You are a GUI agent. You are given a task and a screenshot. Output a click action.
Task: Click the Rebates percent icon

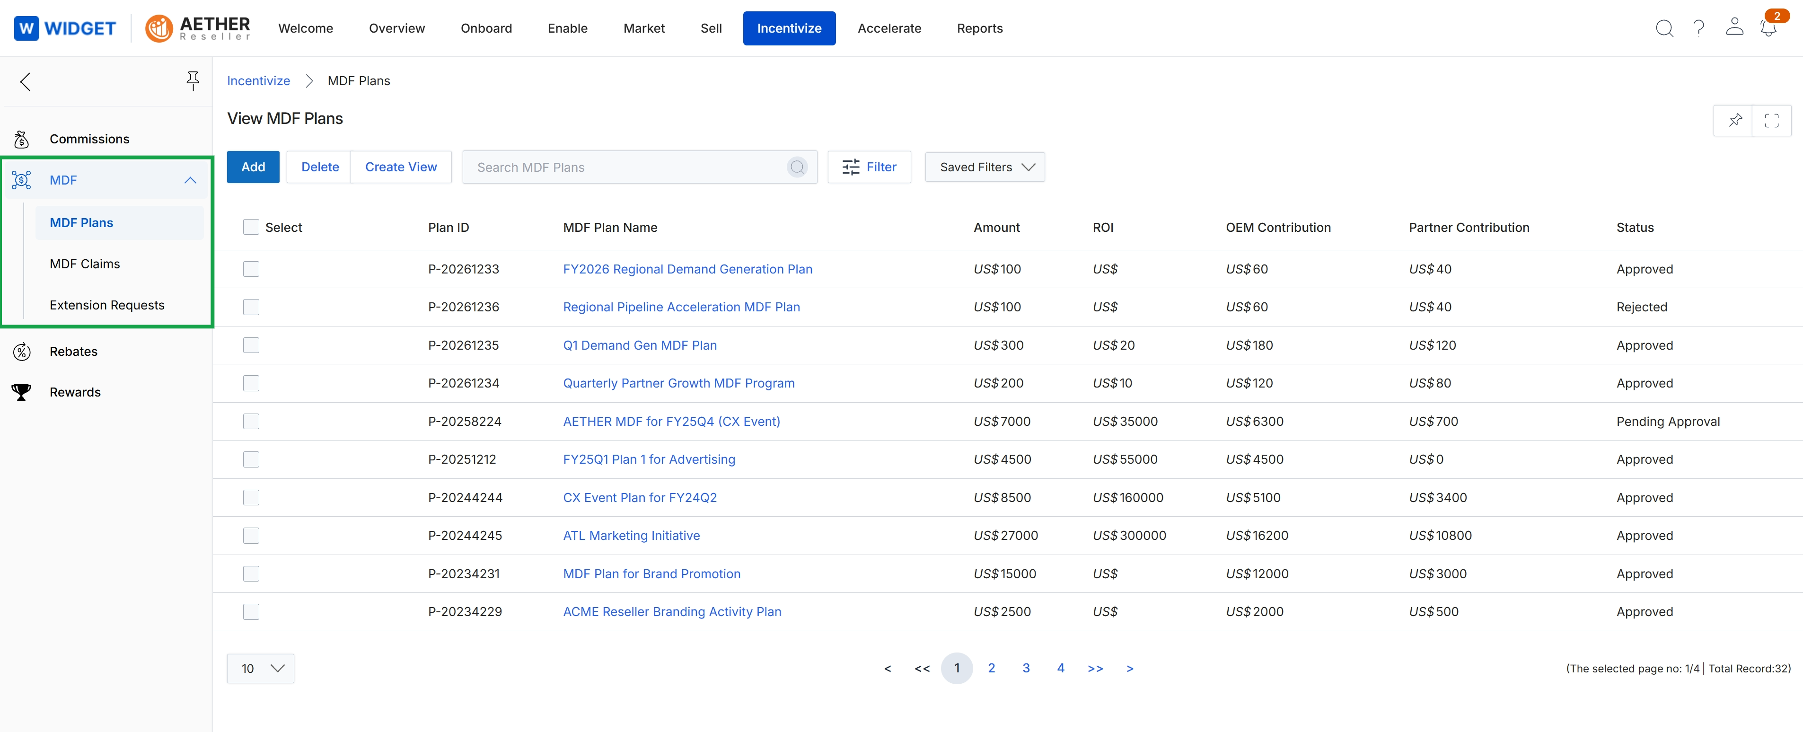[x=22, y=351]
